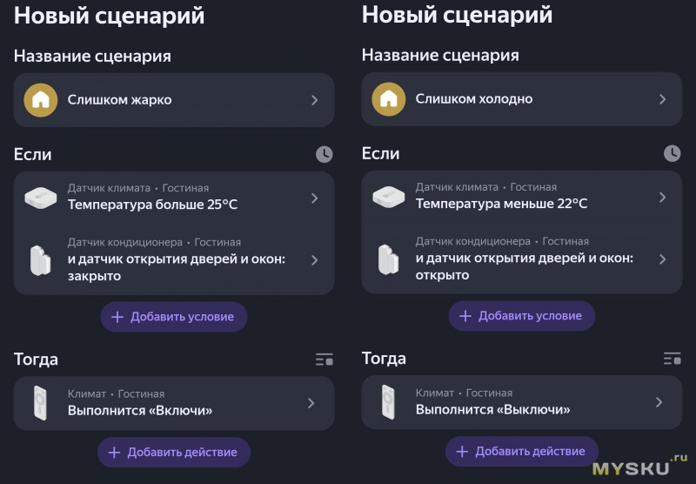This screenshot has width=696, height=484.
Task: Open the "Слишком холодно" name chevron
Action: [662, 99]
